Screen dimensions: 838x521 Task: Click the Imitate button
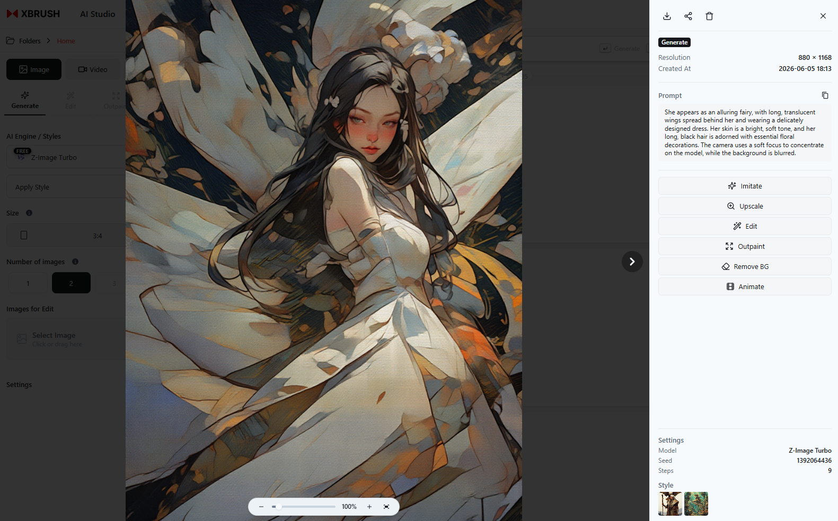click(x=745, y=186)
